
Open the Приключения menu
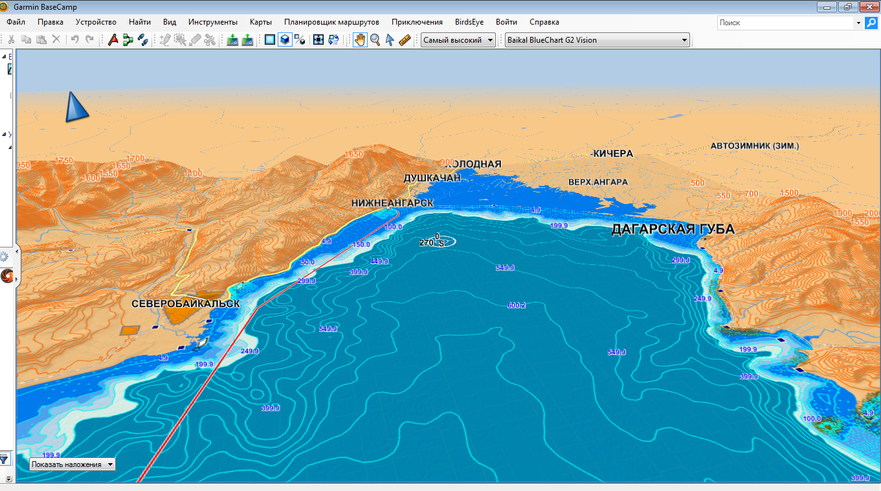click(418, 22)
